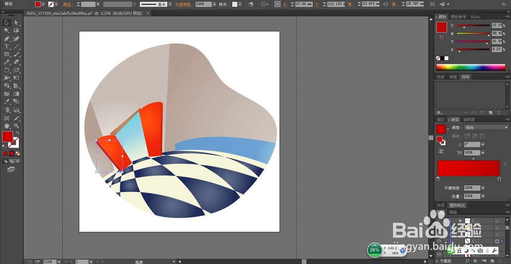The height and width of the screenshot is (264, 511).
Task: Select the Eyedropper tool
Action: click(7, 102)
